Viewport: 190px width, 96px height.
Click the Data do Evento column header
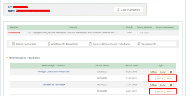pyautogui.click(x=102, y=65)
